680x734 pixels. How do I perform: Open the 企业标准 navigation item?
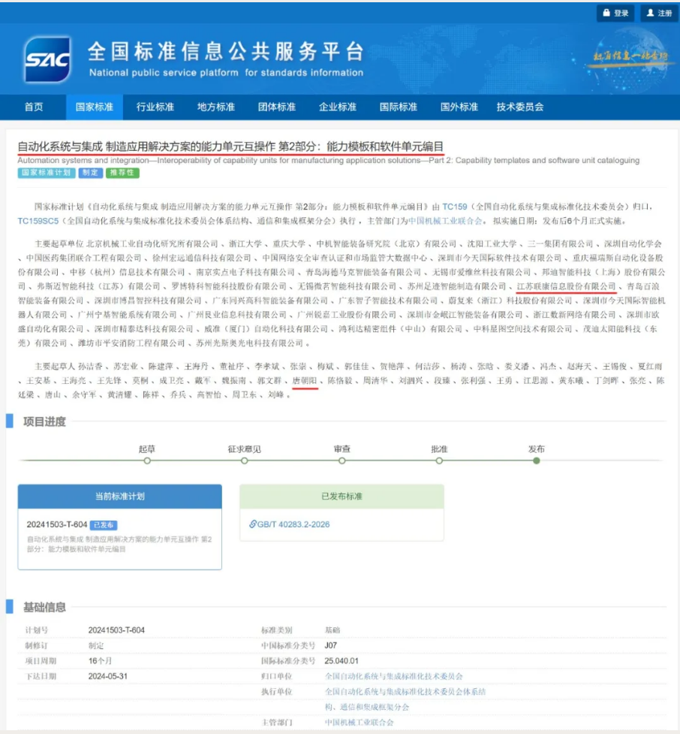pos(338,107)
